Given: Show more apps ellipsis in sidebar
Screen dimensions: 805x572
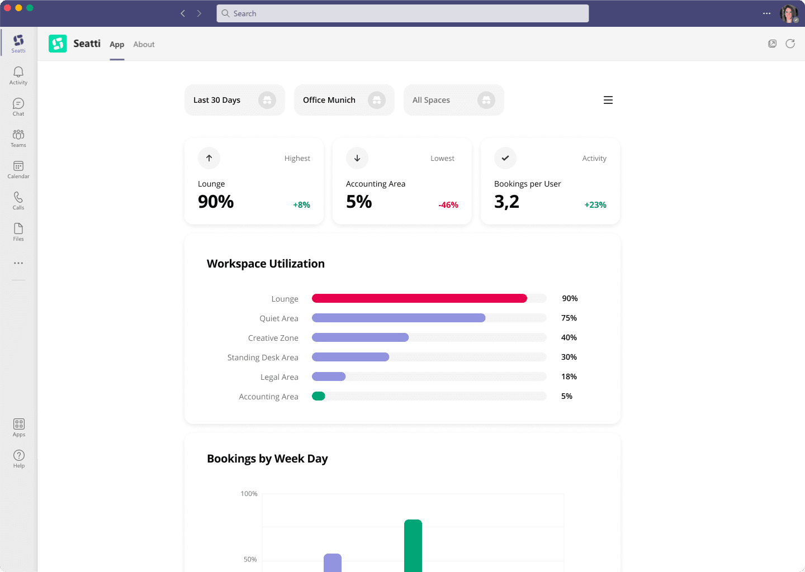Looking at the screenshot, I should (18, 263).
